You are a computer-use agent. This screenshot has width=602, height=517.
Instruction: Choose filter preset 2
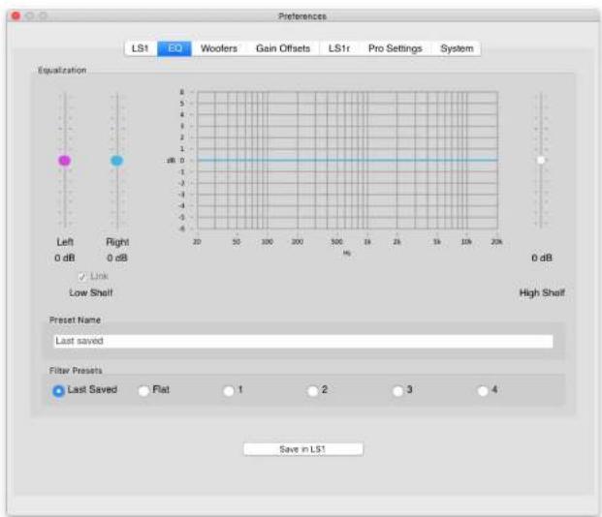pyautogui.click(x=313, y=391)
